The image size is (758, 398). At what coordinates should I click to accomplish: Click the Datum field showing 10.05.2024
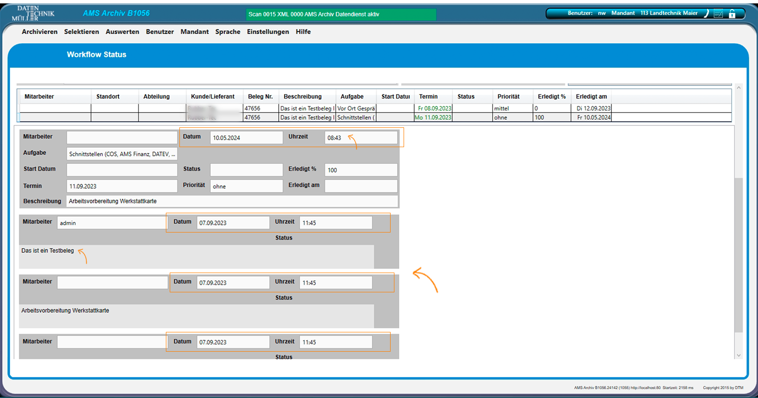(x=246, y=138)
